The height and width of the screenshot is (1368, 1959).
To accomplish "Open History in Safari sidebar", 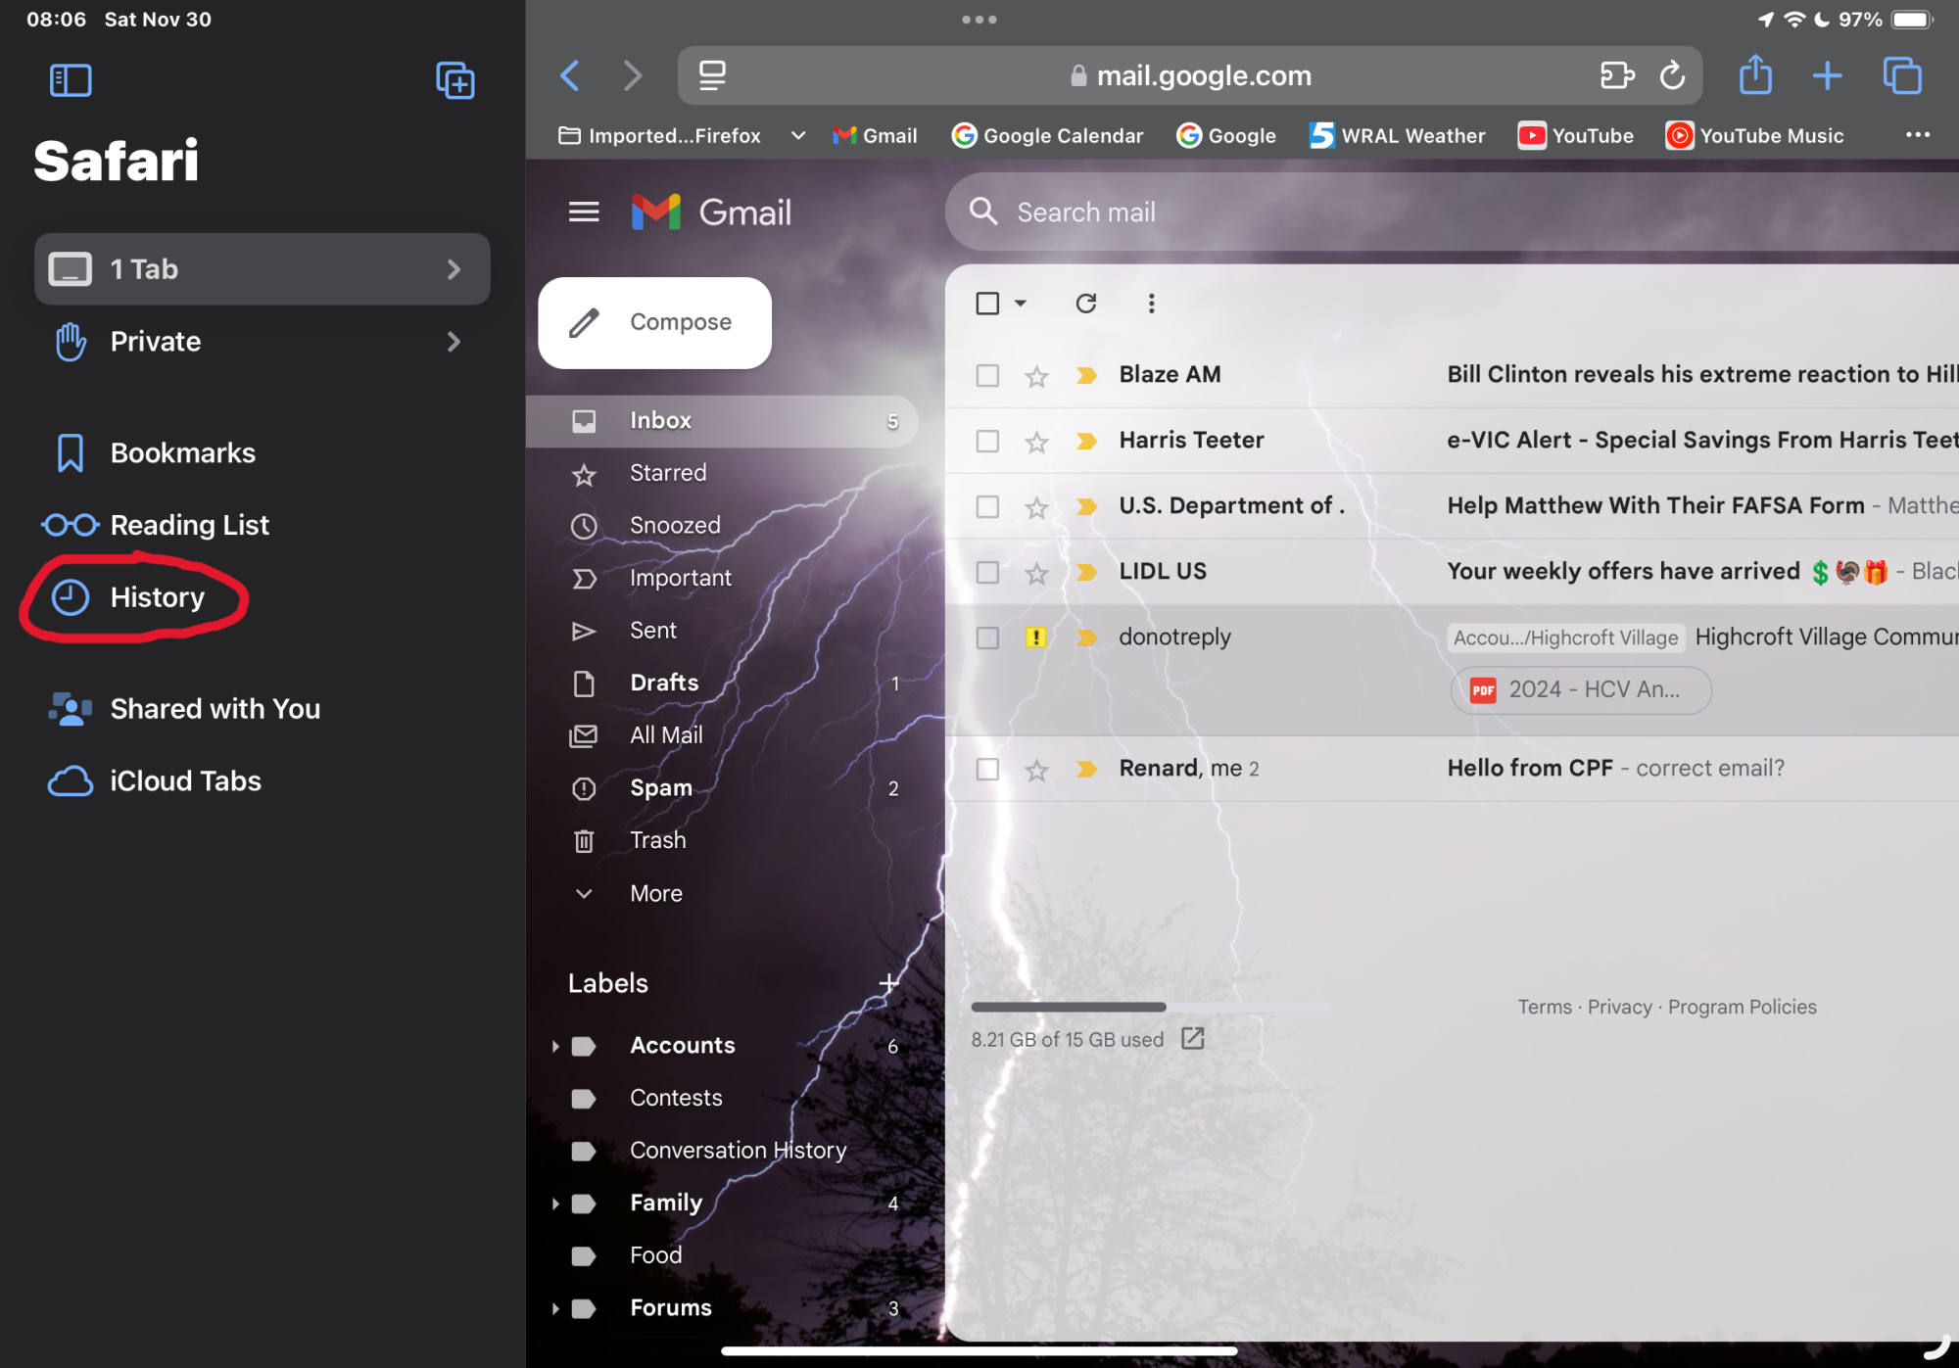I will [157, 597].
